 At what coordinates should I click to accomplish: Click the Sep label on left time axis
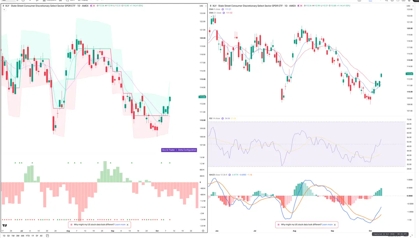pyautogui.click(x=112, y=231)
